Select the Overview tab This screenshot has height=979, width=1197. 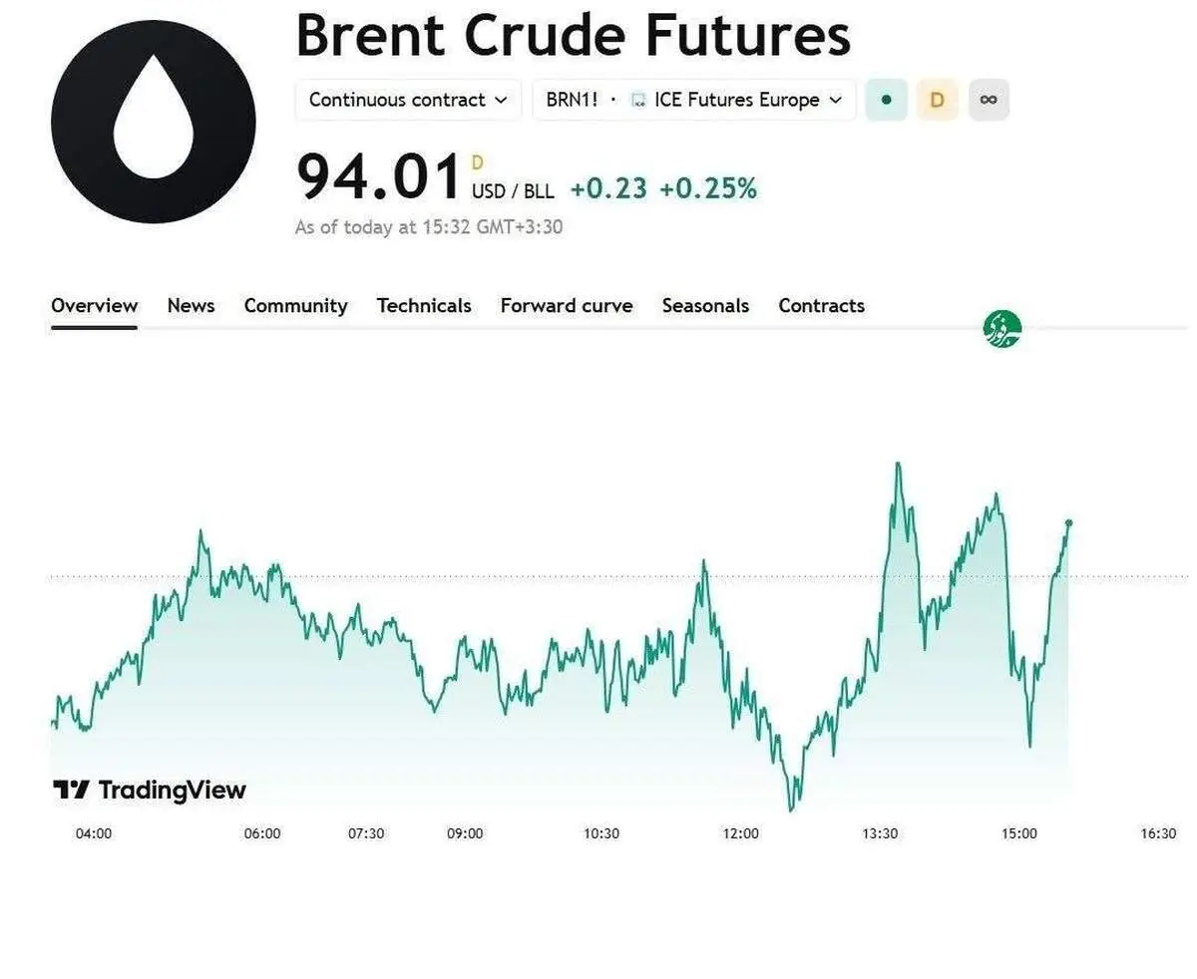click(x=95, y=306)
